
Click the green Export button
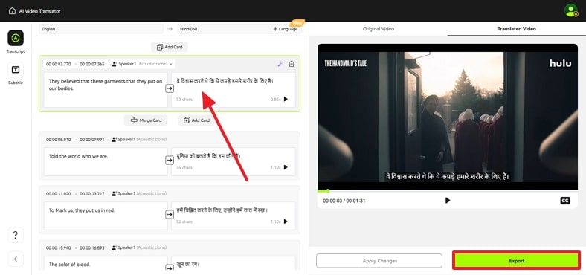[517, 261]
